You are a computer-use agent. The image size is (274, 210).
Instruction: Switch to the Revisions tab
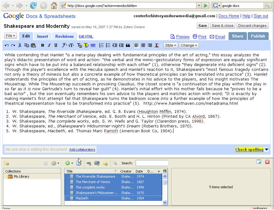pyautogui.click(x=64, y=36)
